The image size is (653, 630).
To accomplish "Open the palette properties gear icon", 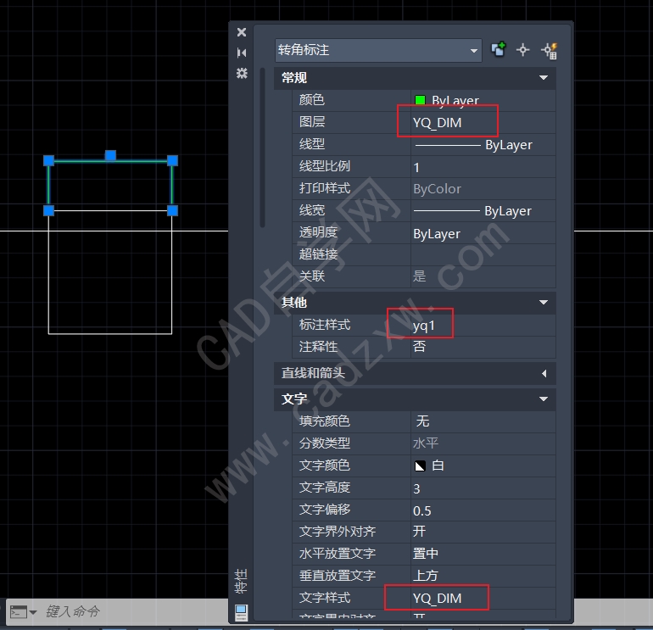I will 242,73.
